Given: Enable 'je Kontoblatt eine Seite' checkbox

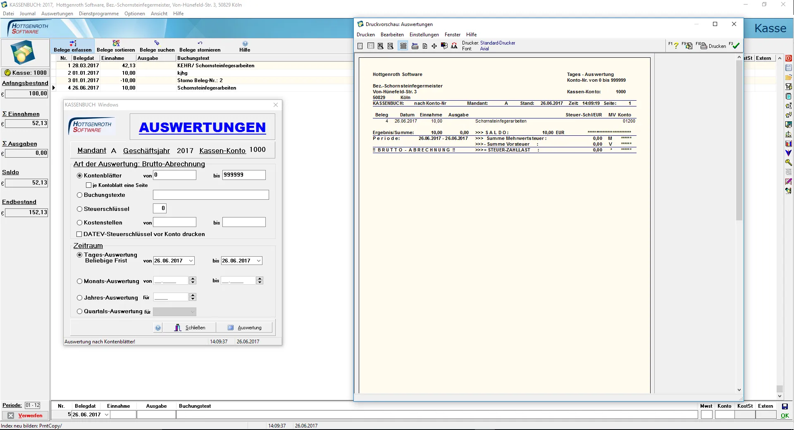Looking at the screenshot, I should [x=88, y=185].
